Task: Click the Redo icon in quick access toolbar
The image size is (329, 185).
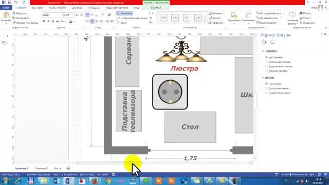Action: click(x=24, y=2)
